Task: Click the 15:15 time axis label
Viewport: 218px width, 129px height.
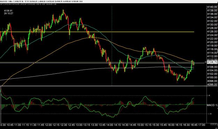Action: coord(148,125)
